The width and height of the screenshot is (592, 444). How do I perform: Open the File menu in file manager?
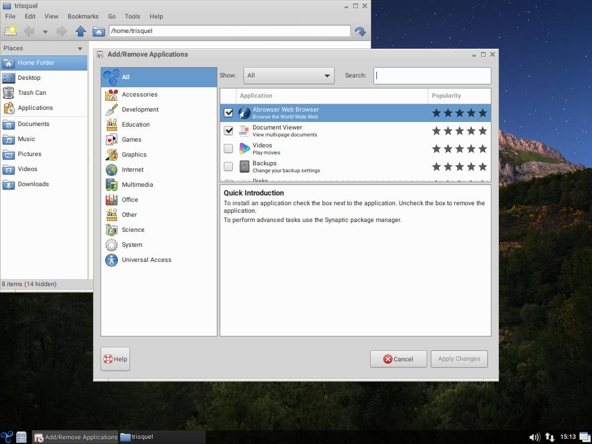[x=10, y=16]
